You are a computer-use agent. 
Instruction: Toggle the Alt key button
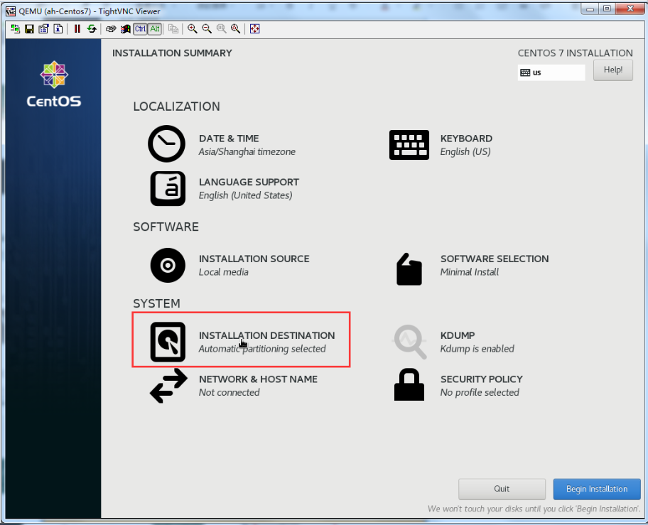click(154, 29)
